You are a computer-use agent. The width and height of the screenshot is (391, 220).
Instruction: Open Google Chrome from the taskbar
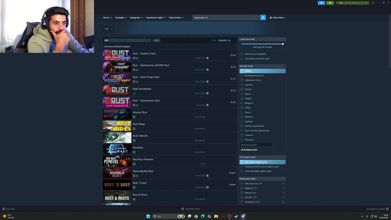coord(196,216)
